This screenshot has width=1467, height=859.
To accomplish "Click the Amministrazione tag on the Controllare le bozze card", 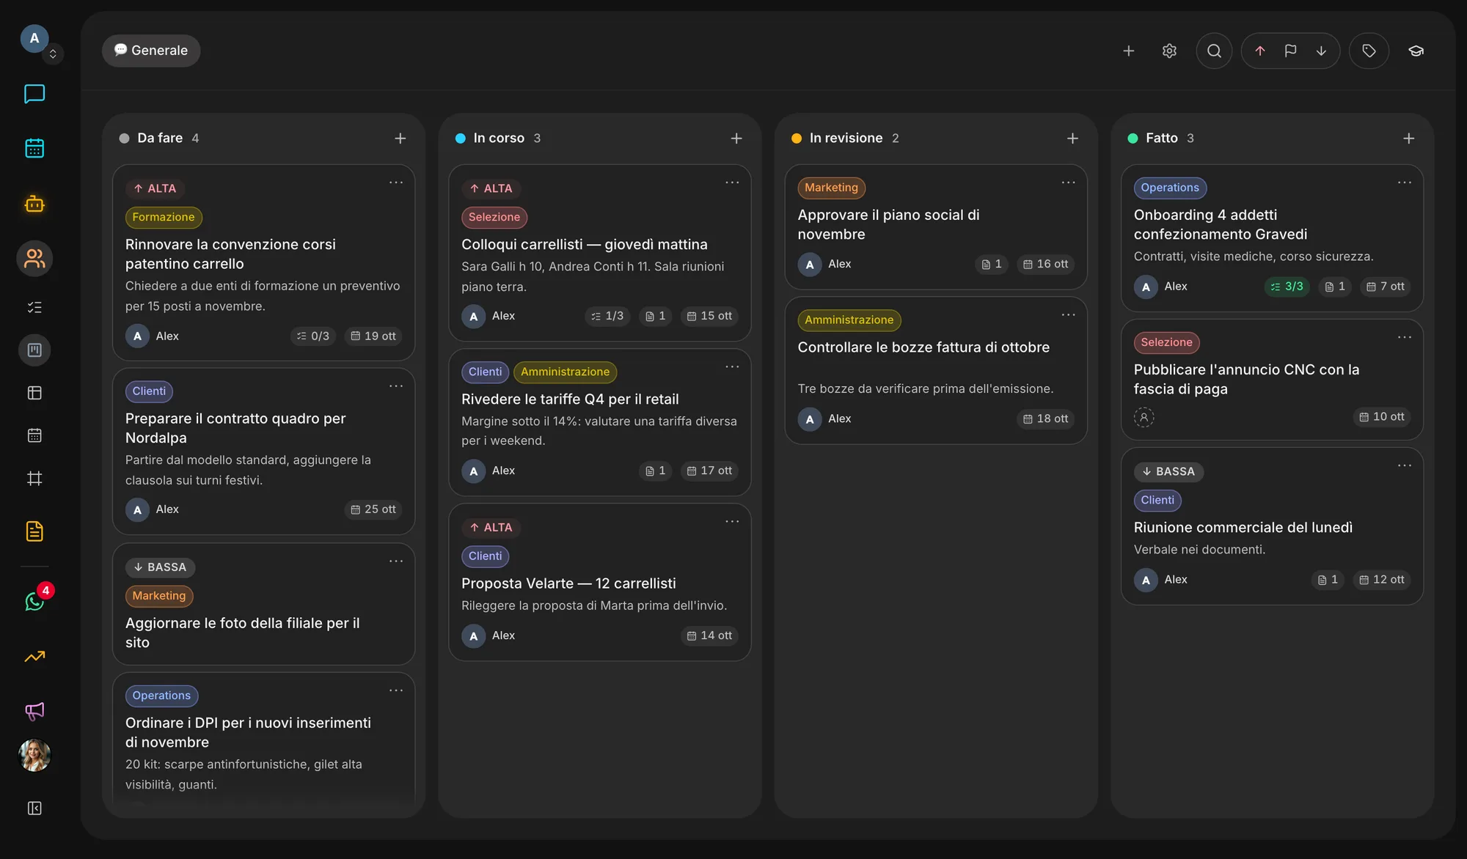I will click(849, 320).
